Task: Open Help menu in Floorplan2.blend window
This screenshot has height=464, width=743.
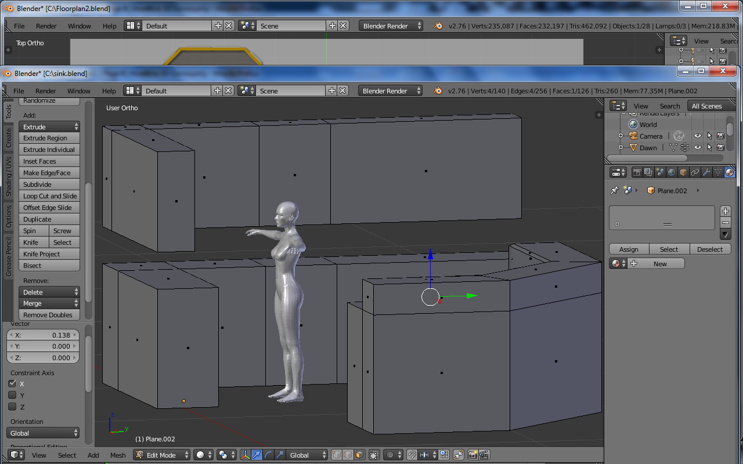Action: pos(110,26)
